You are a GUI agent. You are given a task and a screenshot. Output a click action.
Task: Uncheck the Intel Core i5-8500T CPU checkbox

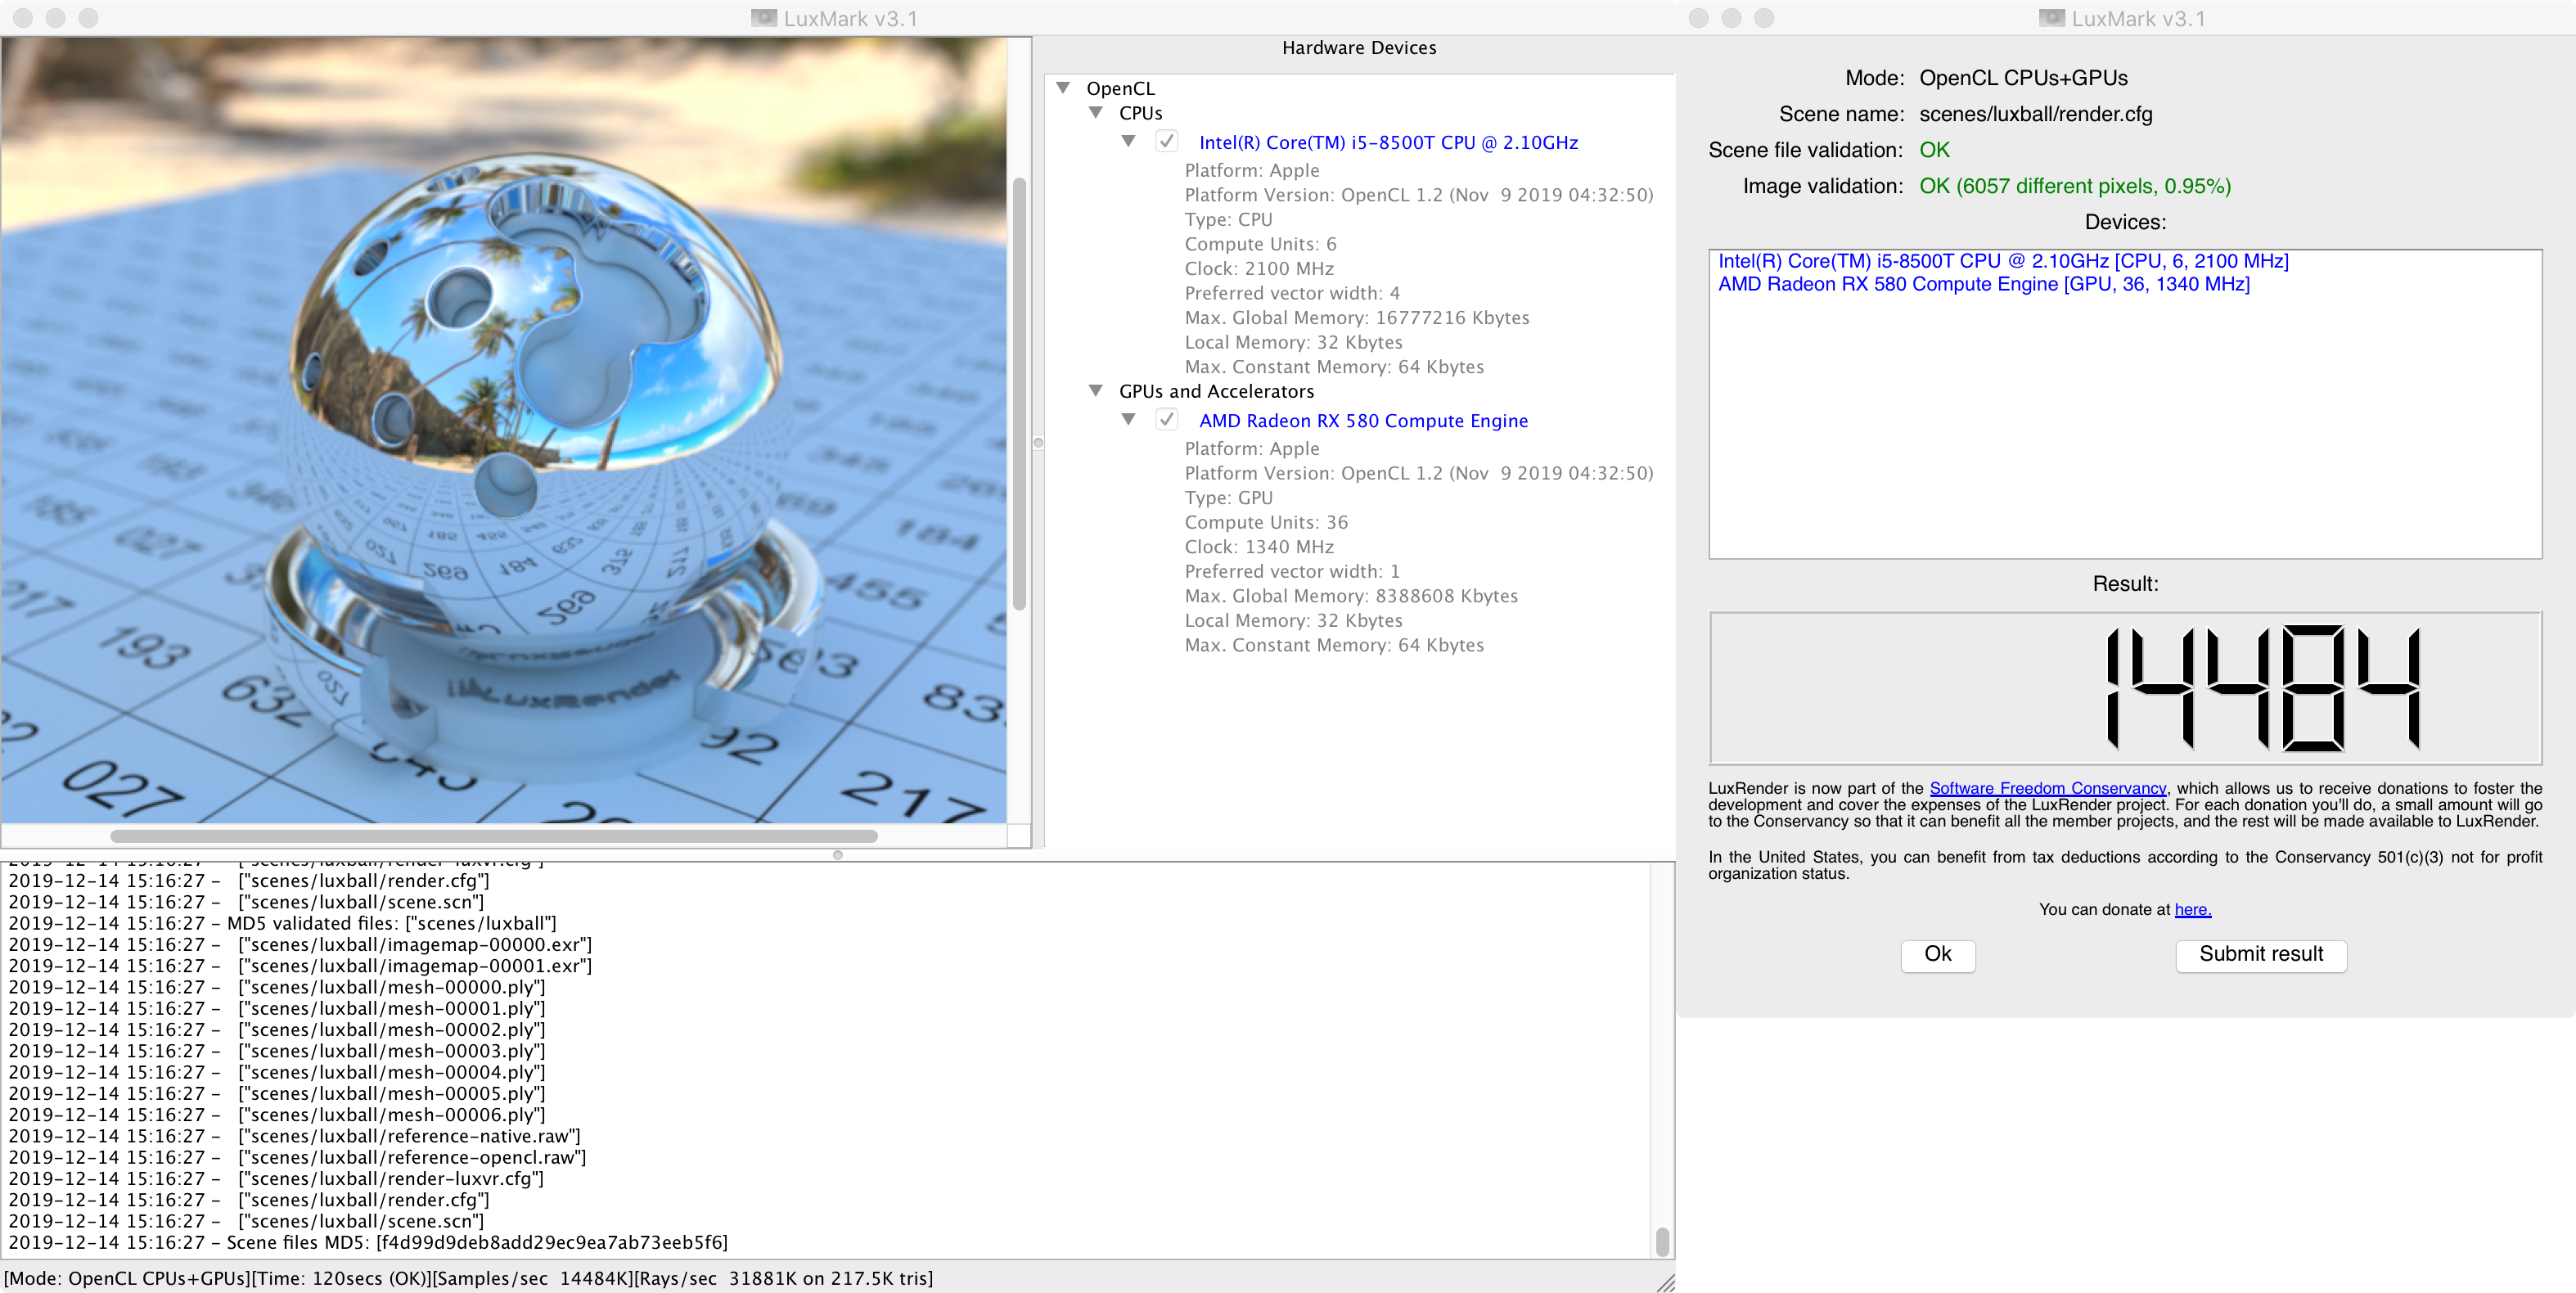click(1166, 142)
